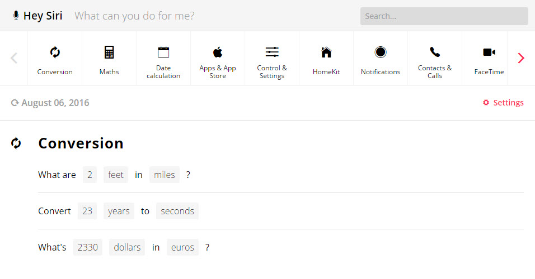Change the 'seconds' unit selector
The width and height of the screenshot is (535, 279).
[177, 211]
